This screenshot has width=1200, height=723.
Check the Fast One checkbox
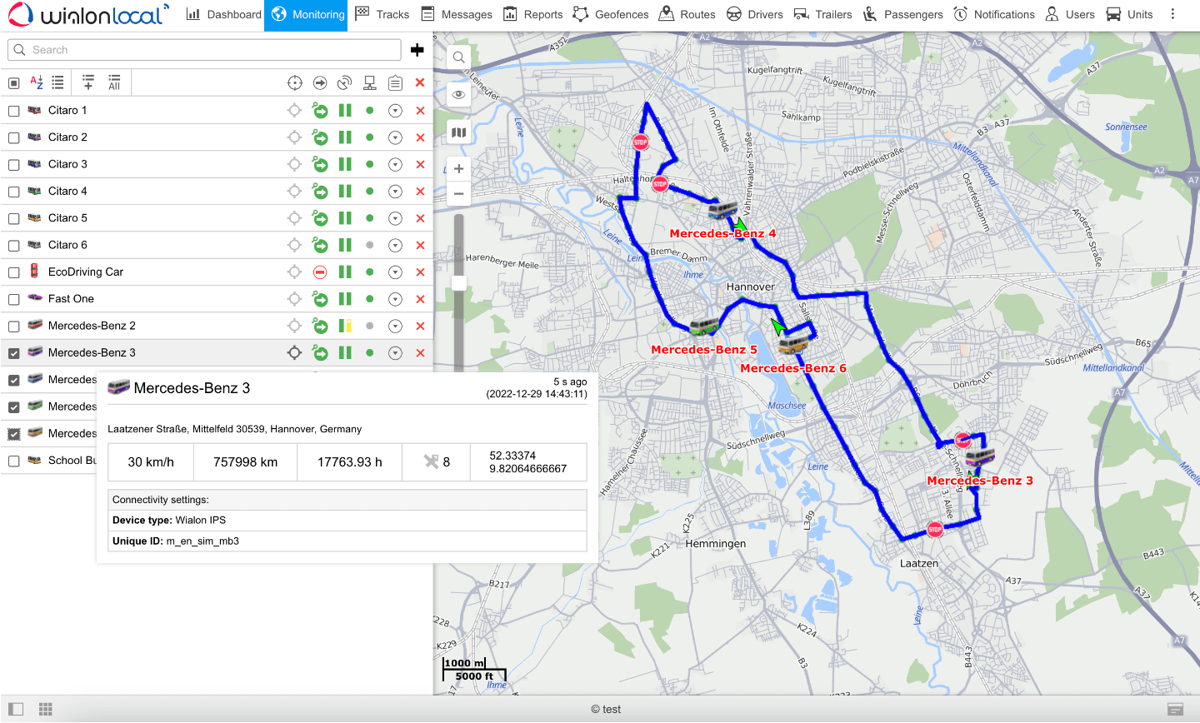(x=13, y=299)
